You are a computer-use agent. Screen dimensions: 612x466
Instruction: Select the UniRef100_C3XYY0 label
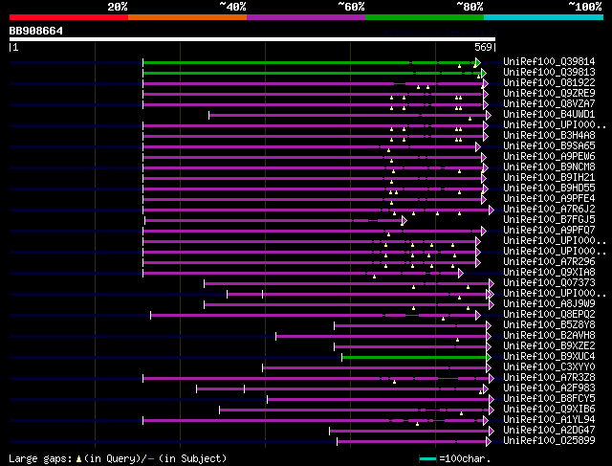click(x=549, y=367)
